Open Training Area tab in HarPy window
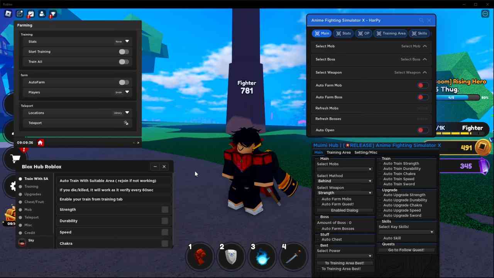 tap(391, 34)
